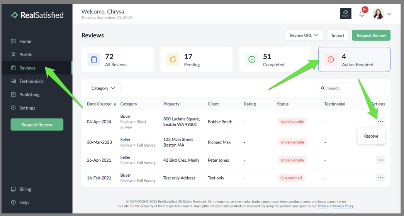The image size is (404, 216).
Task: Go to Profile in sidebar
Action: click(25, 55)
